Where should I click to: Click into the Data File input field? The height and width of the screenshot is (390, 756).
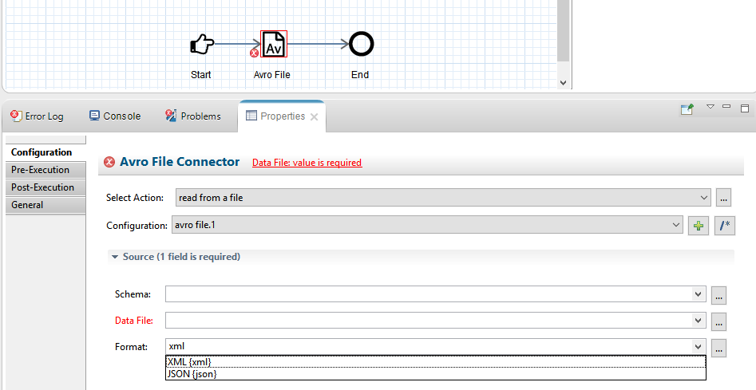tap(428, 320)
